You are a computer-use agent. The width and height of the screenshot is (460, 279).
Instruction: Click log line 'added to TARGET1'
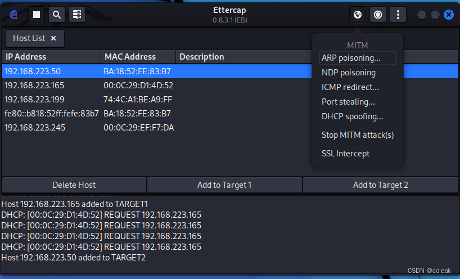point(75,204)
